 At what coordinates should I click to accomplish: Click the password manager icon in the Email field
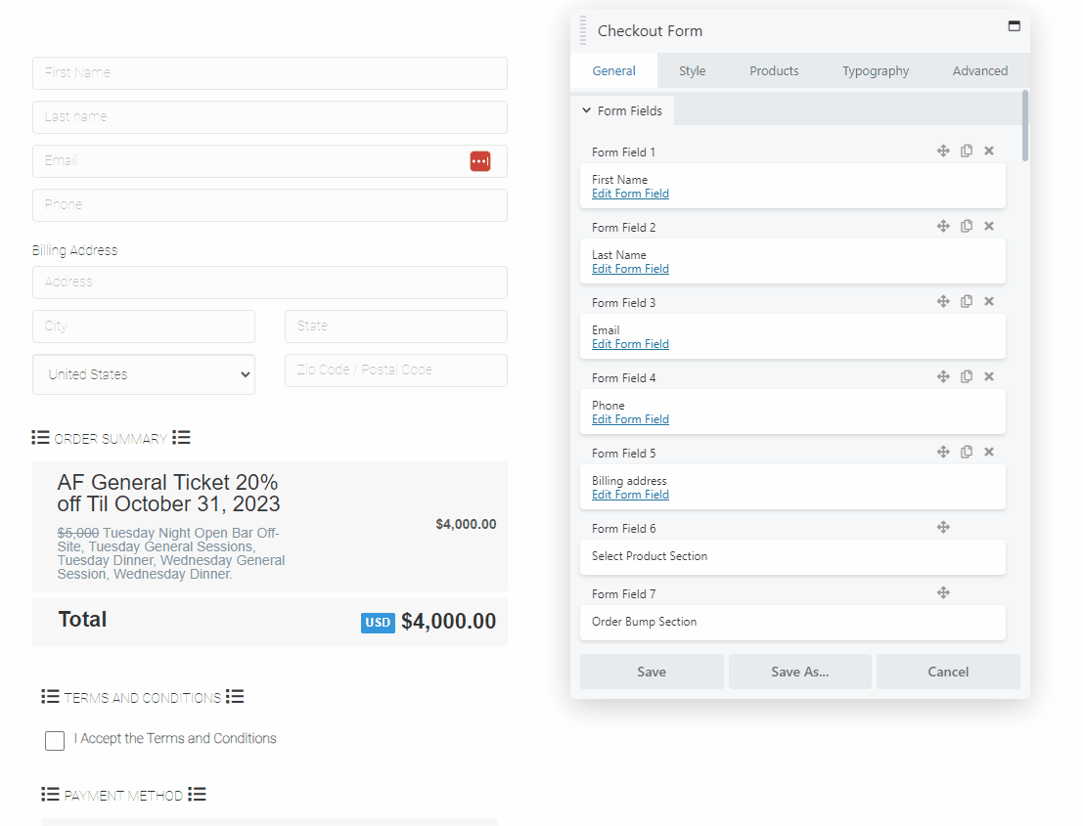coord(479,161)
